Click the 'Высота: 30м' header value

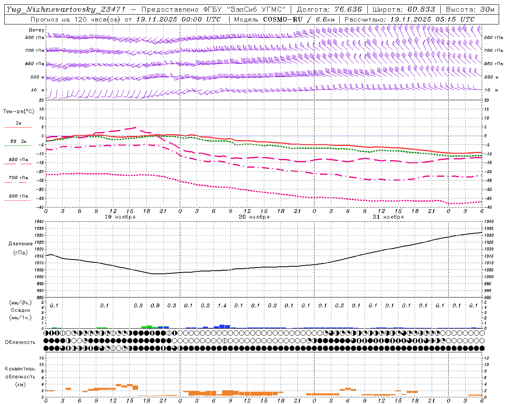click(x=470, y=9)
